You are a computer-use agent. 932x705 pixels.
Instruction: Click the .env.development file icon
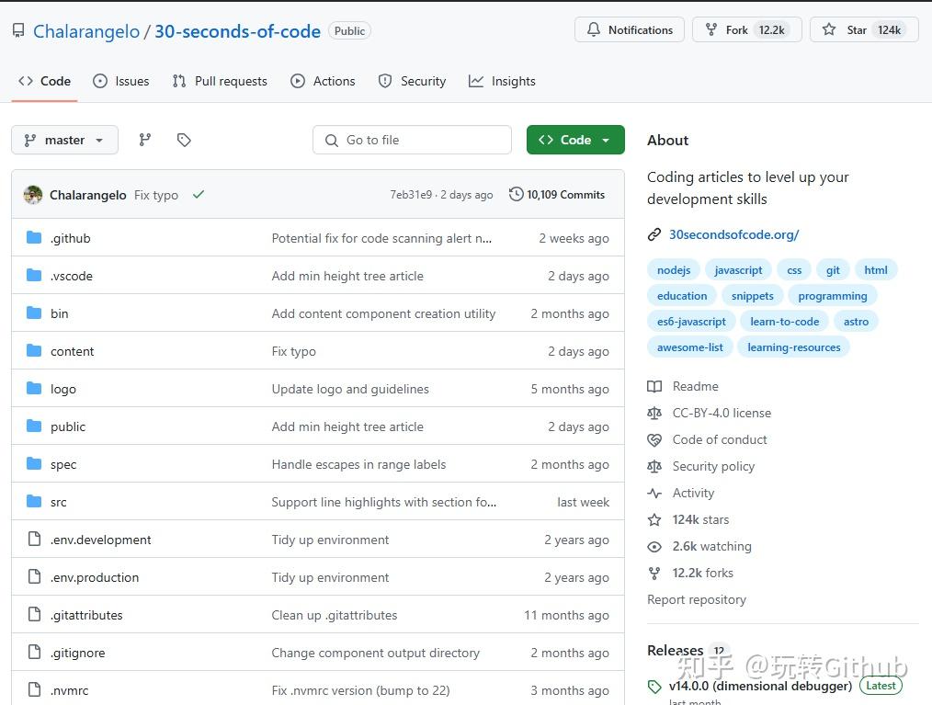coord(35,540)
